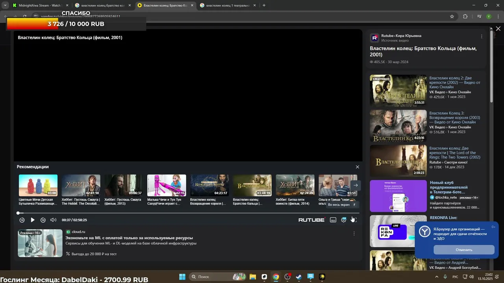Click the taskbar Поиск search box
The image size is (504, 283).
pyautogui.click(x=217, y=277)
